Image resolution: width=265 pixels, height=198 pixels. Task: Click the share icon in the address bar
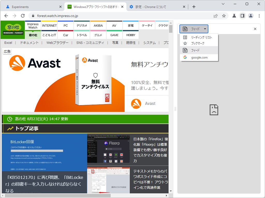215,16
